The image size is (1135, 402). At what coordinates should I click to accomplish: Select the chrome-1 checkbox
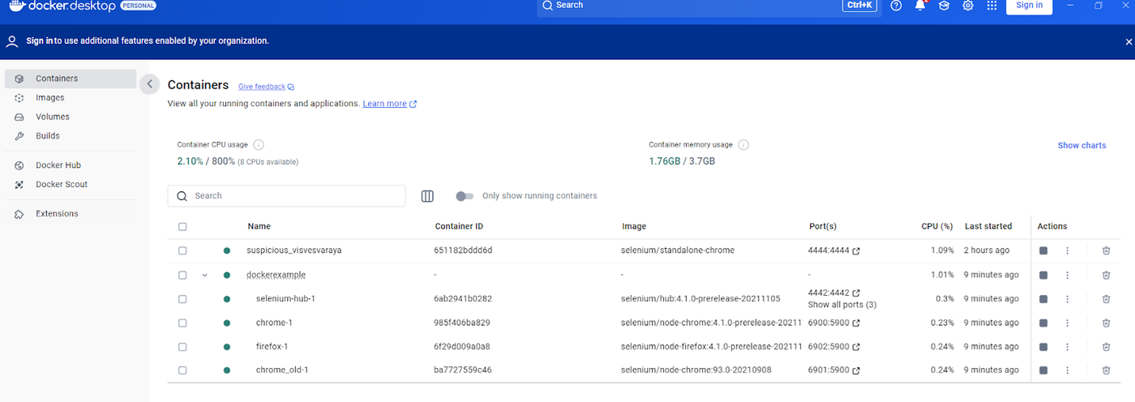182,323
